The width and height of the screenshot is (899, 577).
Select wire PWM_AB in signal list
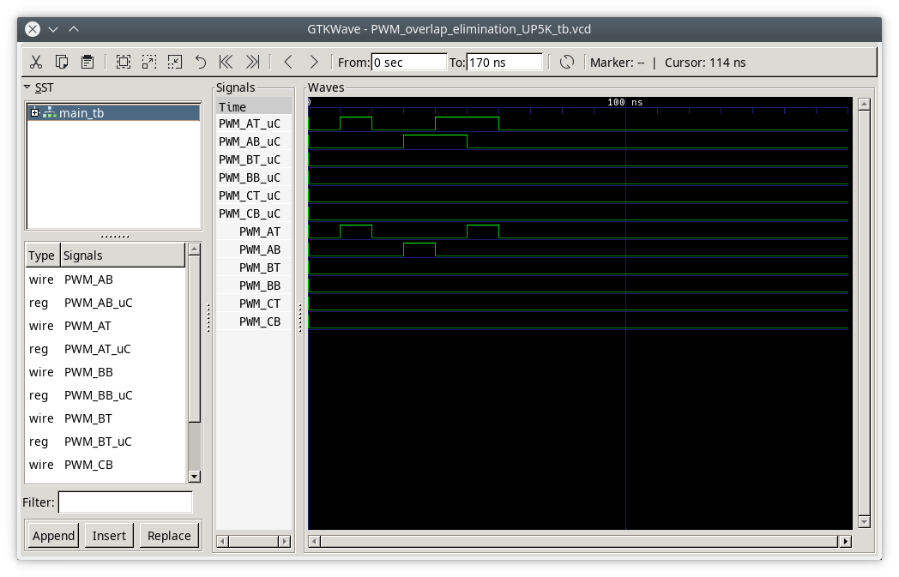(x=106, y=279)
